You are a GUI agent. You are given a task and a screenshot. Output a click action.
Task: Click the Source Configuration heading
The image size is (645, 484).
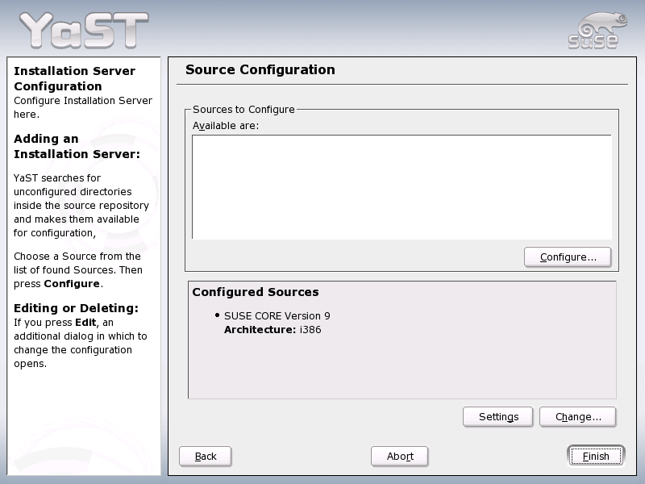[x=260, y=70]
